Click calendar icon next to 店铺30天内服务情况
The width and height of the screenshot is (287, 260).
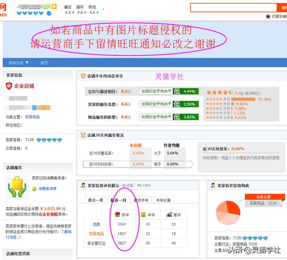click(x=83, y=135)
